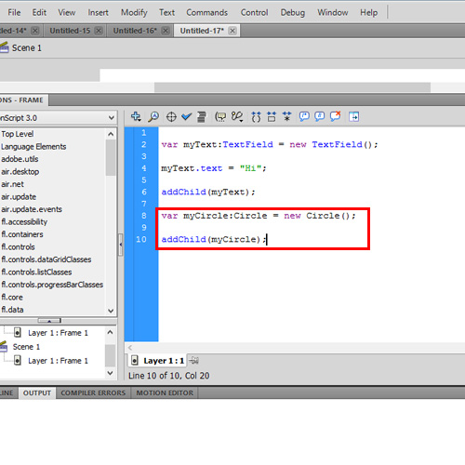Click down arrow of package list scrollbar
465x465 pixels.
click(111, 311)
